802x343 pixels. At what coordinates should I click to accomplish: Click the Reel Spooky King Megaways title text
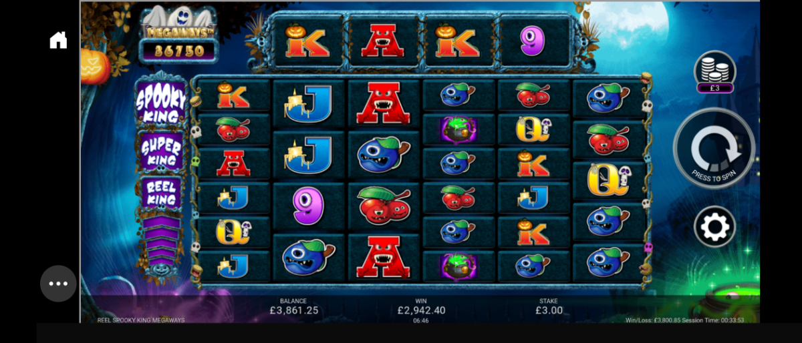141,320
